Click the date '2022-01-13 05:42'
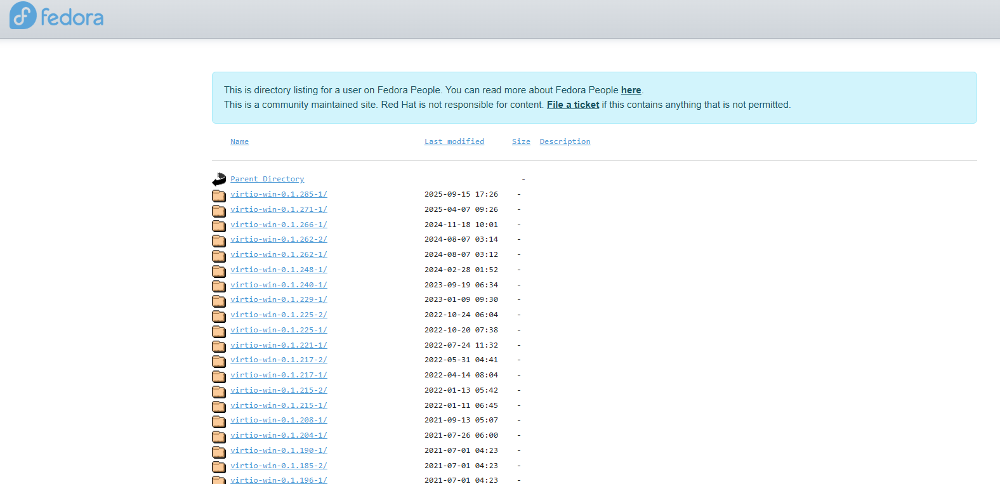Image resolution: width=1000 pixels, height=484 pixels. coord(461,390)
